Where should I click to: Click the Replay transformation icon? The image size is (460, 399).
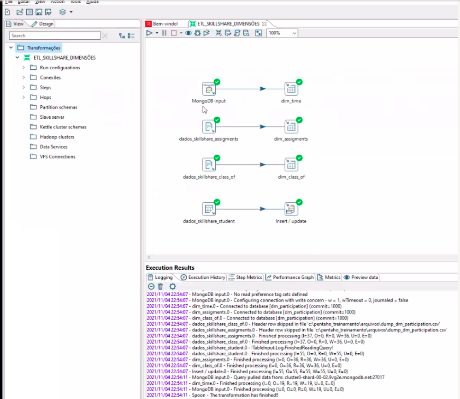click(x=207, y=33)
